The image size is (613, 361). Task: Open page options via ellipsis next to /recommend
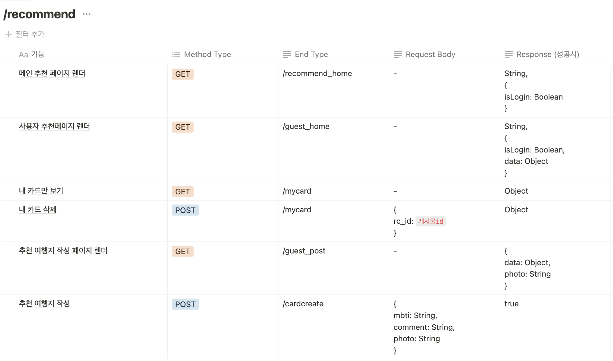86,14
